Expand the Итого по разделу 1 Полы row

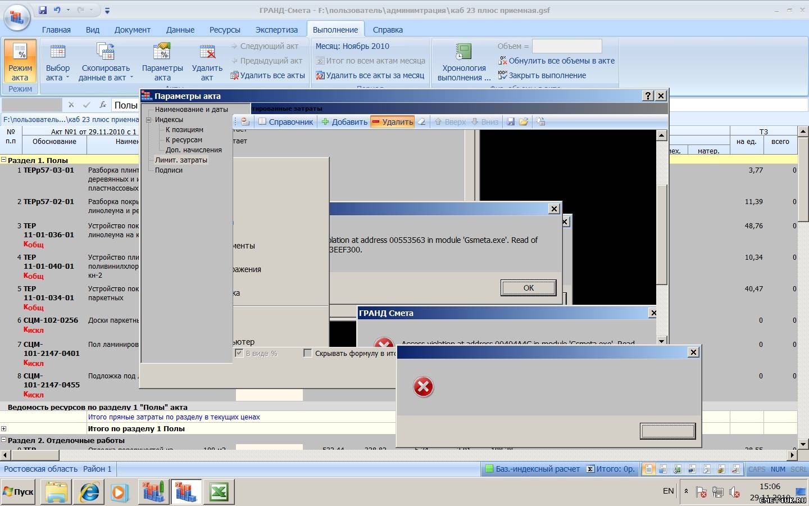[x=3, y=428]
